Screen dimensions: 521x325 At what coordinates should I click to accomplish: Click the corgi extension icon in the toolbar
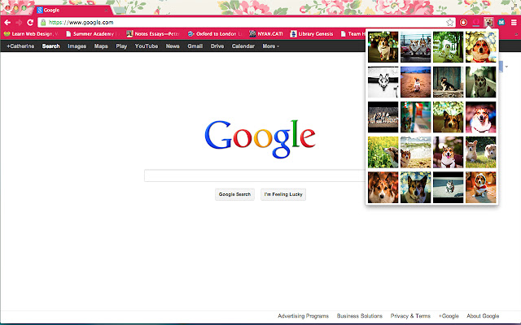[488, 22]
